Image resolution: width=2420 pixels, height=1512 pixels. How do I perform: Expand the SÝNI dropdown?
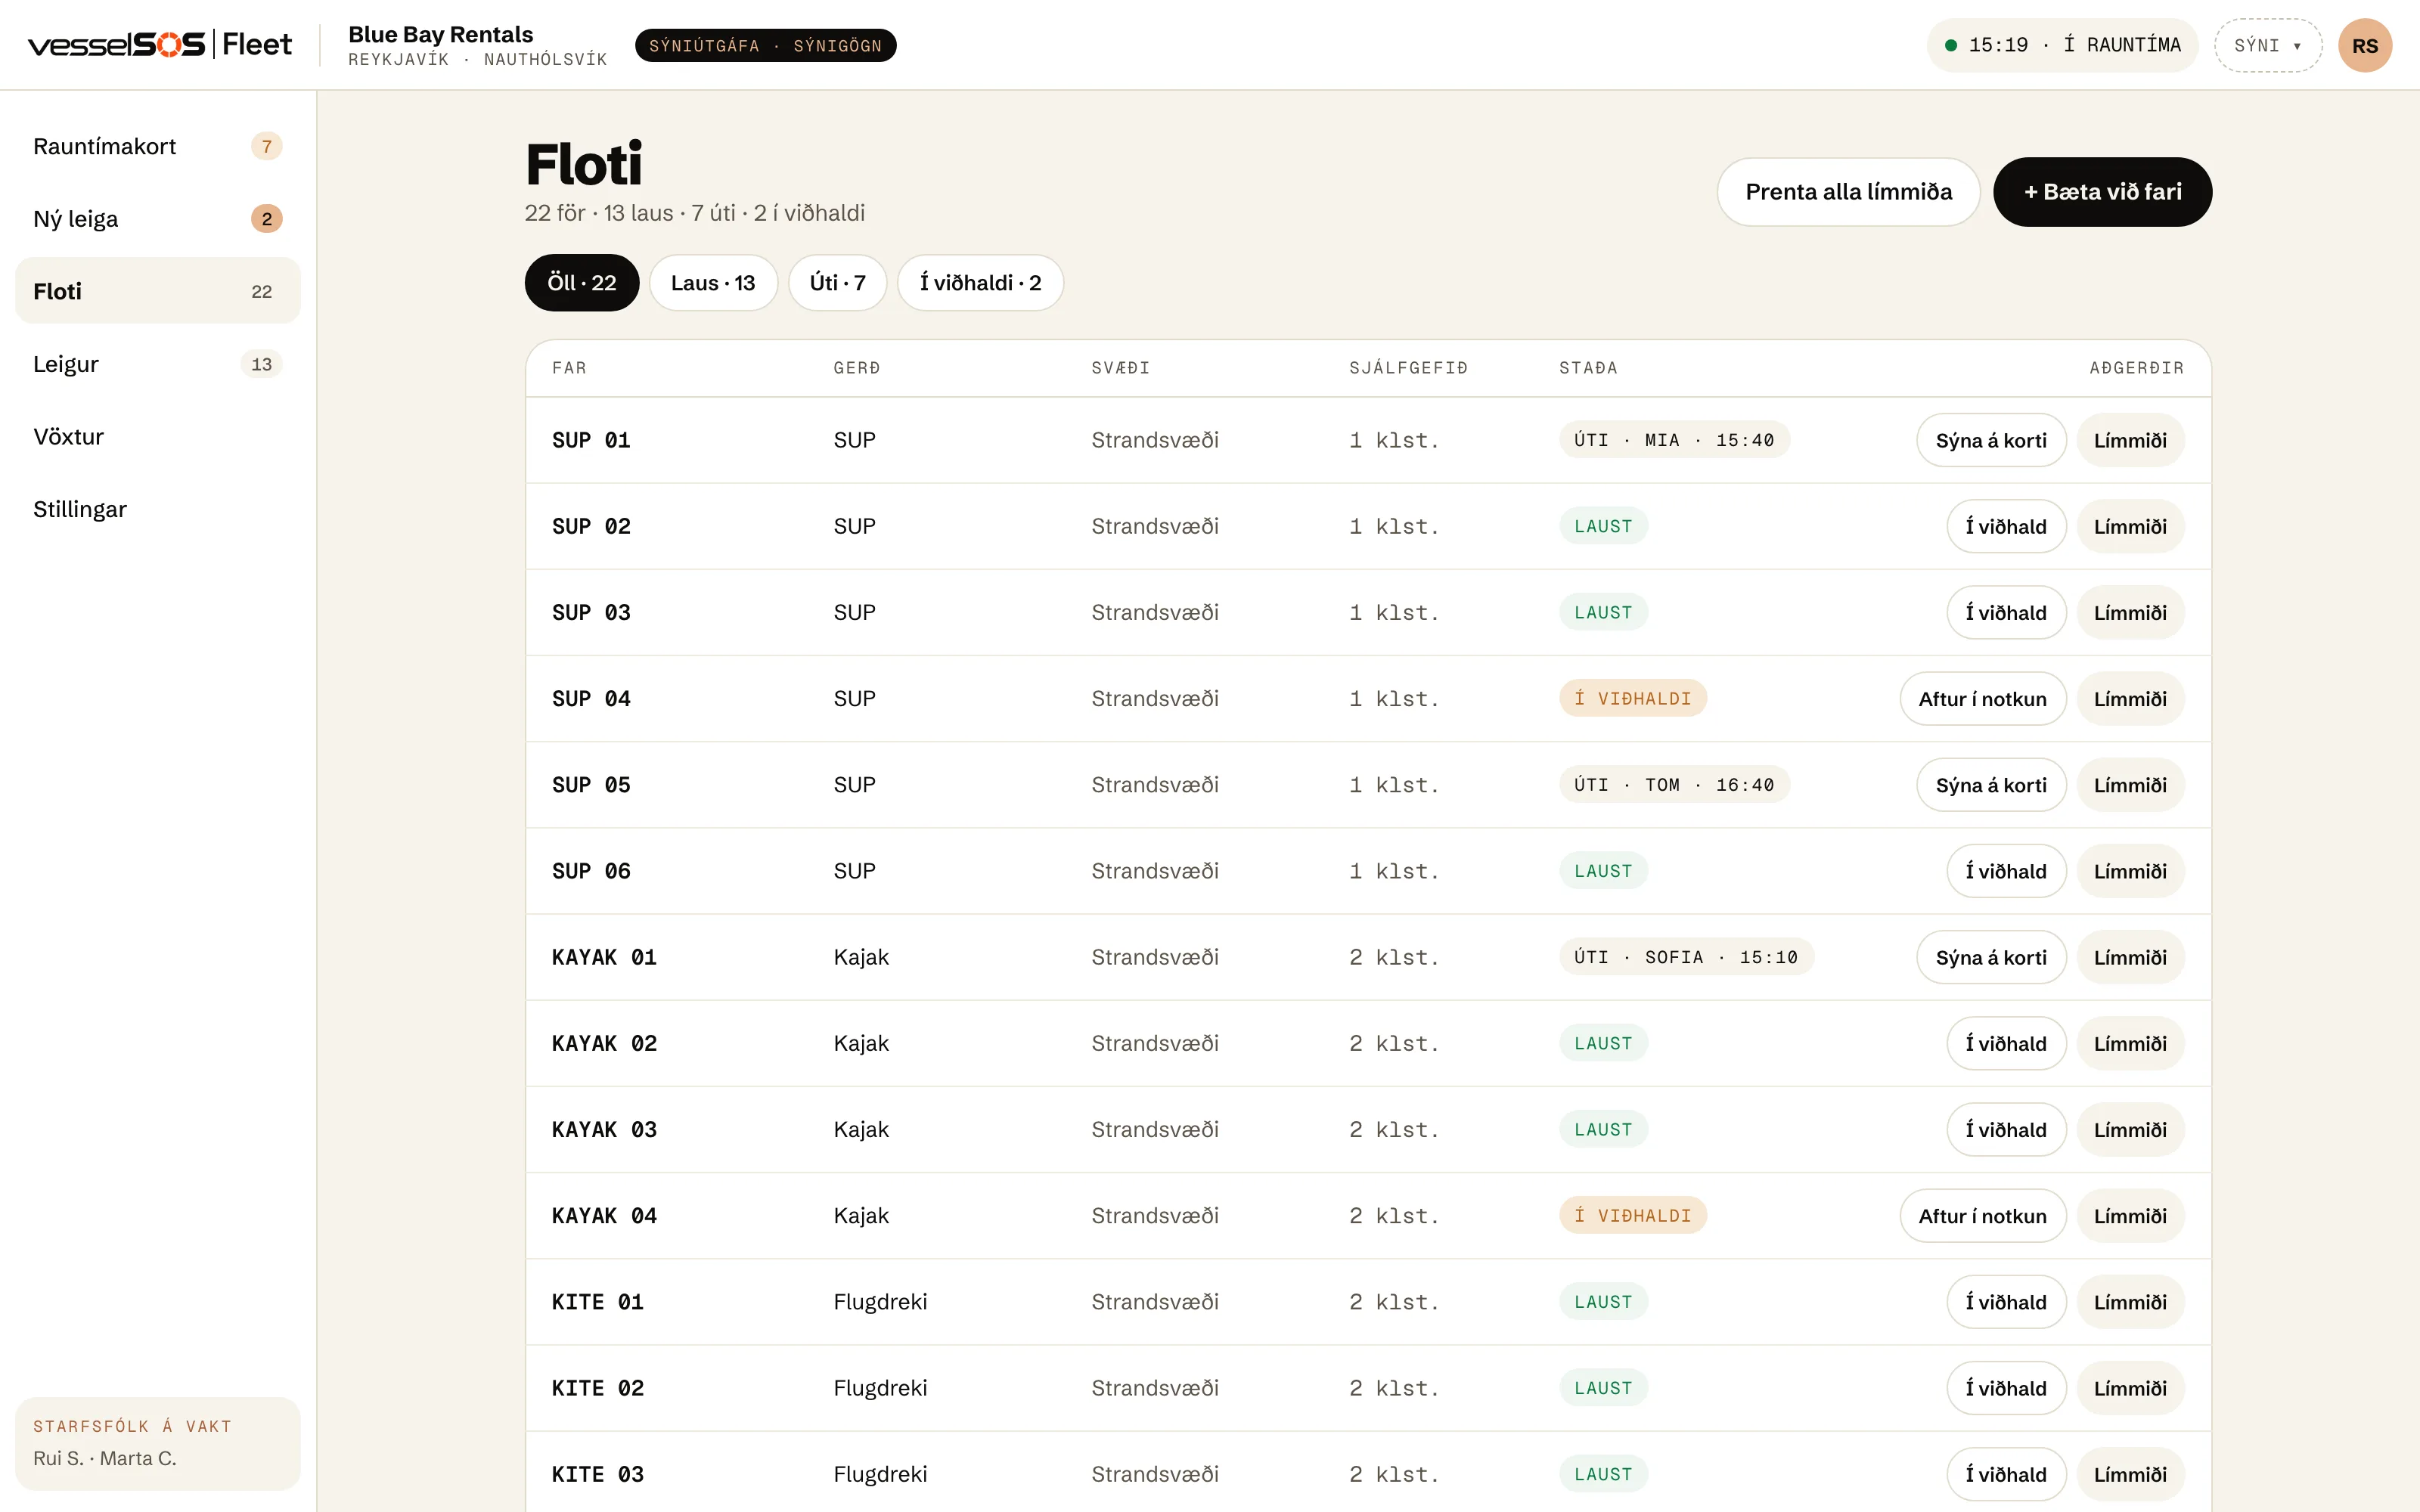pos(2267,46)
